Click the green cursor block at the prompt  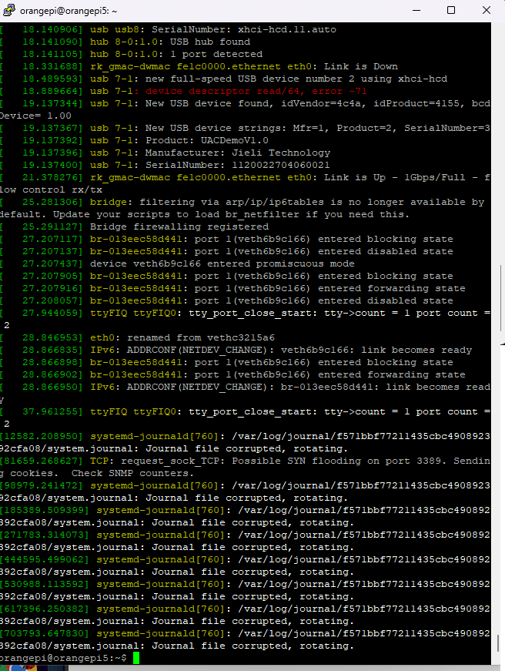136,658
